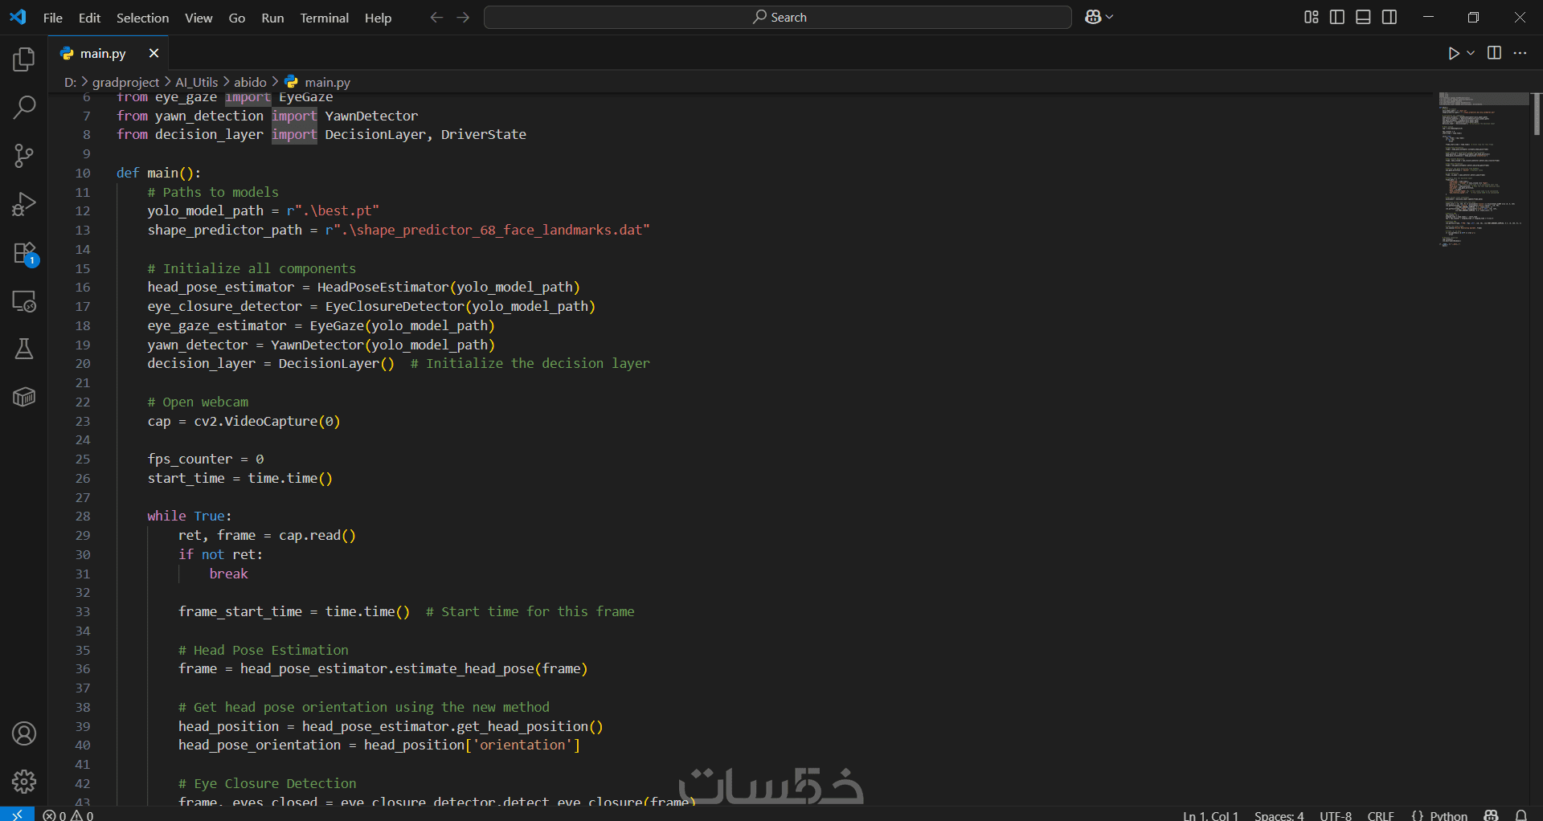This screenshot has height=821, width=1543.
Task: Click the VS Code logo icon
Action: (x=18, y=17)
